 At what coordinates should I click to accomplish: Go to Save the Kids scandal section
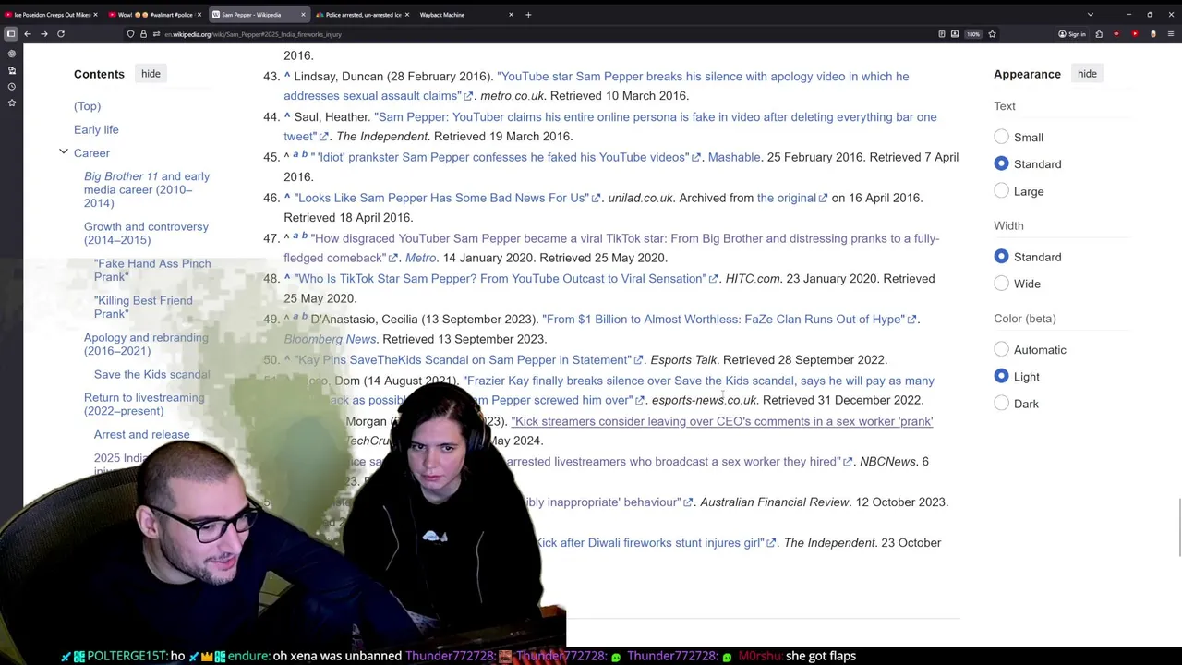click(152, 374)
